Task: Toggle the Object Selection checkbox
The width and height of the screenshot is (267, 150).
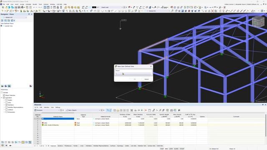Action: (4, 95)
